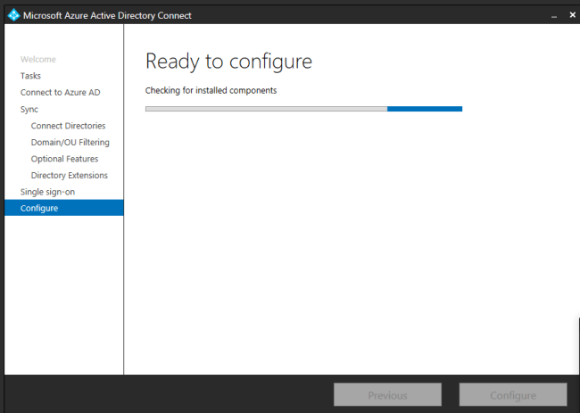The height and width of the screenshot is (413, 580).
Task: Click the 'Checking for installed components' status text
Action: point(211,91)
